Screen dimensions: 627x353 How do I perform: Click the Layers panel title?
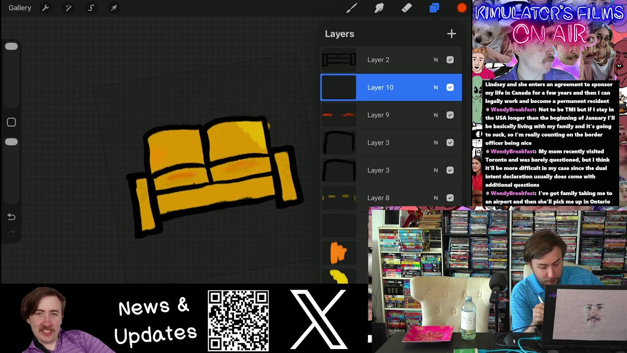click(x=339, y=34)
